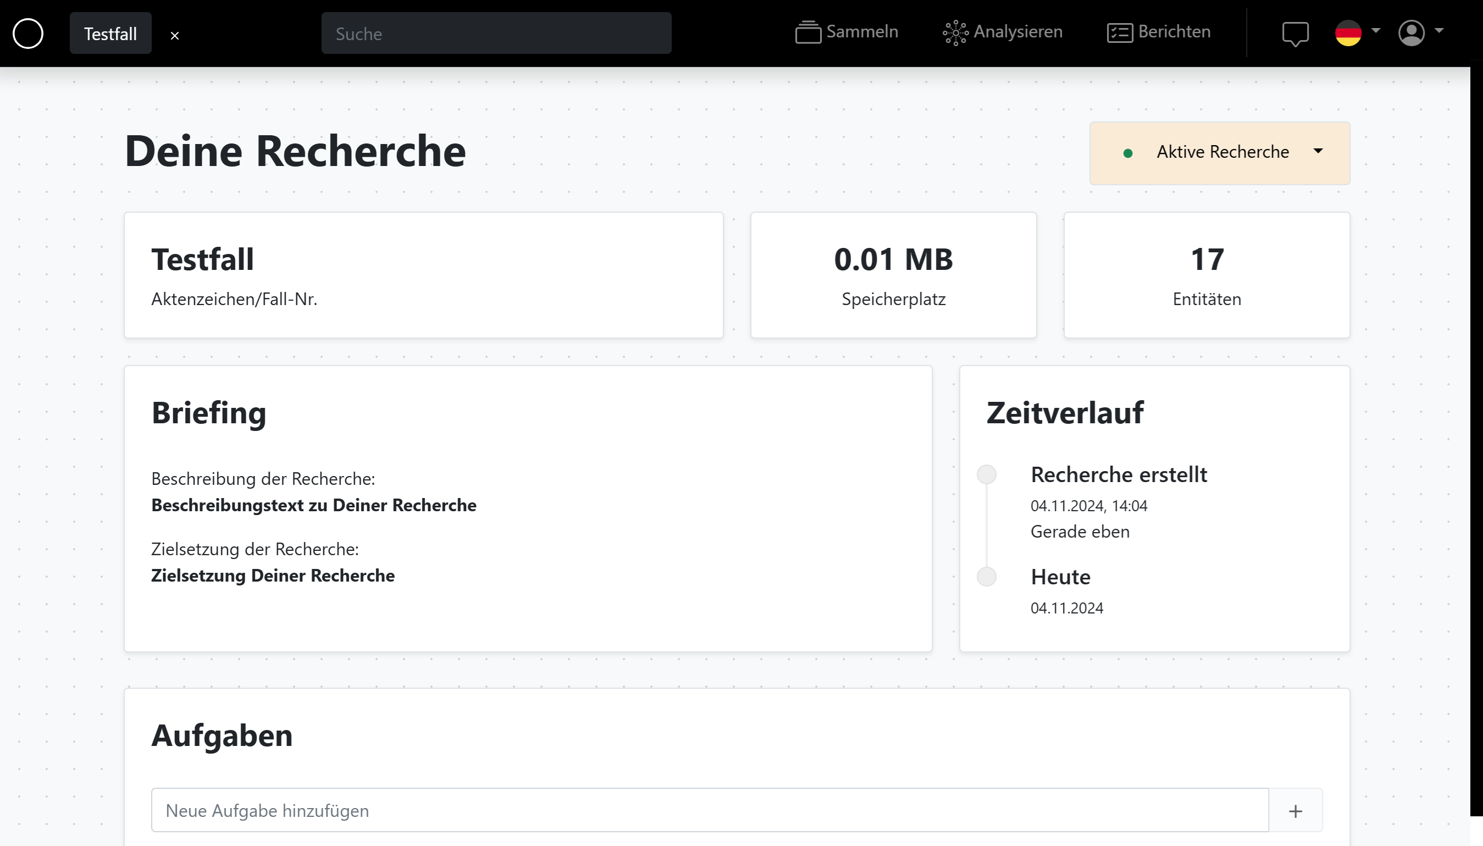This screenshot has width=1483, height=846.
Task: Open the Analysieren menu item
Action: (x=1018, y=31)
